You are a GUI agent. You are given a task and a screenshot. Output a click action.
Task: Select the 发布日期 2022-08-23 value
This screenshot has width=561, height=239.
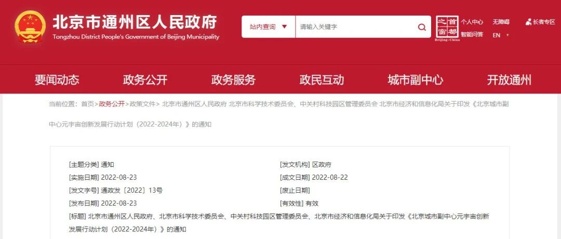click(119, 204)
